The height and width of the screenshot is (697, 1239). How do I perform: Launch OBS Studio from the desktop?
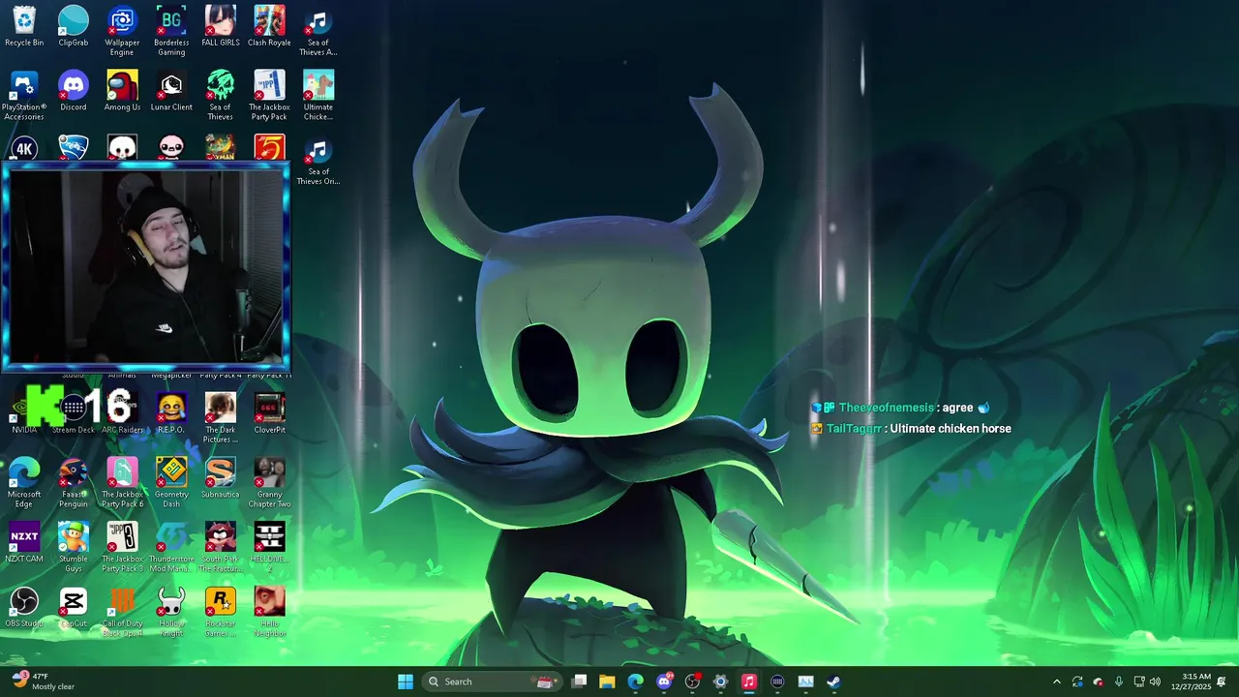(24, 608)
